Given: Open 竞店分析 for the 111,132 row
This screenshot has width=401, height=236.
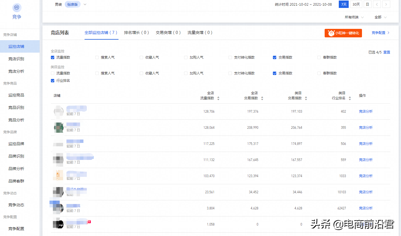Looking at the screenshot, I should tap(366, 160).
